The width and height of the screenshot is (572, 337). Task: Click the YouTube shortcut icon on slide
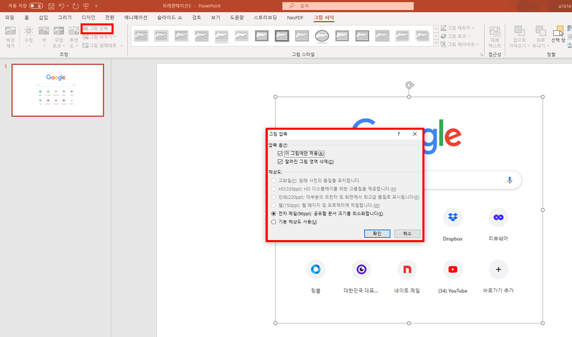pyautogui.click(x=453, y=269)
